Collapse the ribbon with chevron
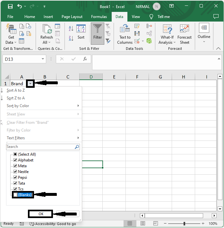Image resolution: width=224 pixels, height=228 pixels. click(218, 49)
